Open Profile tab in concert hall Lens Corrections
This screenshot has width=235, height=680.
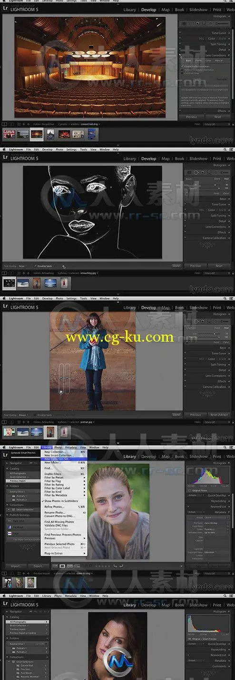tap(198, 60)
